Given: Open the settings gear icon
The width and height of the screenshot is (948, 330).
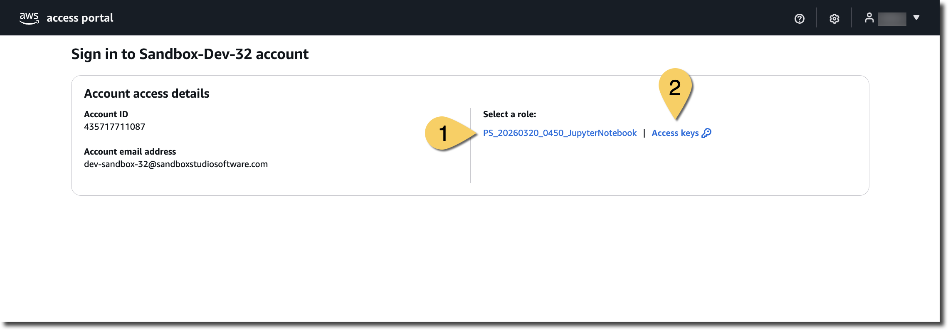Looking at the screenshot, I should (x=834, y=19).
